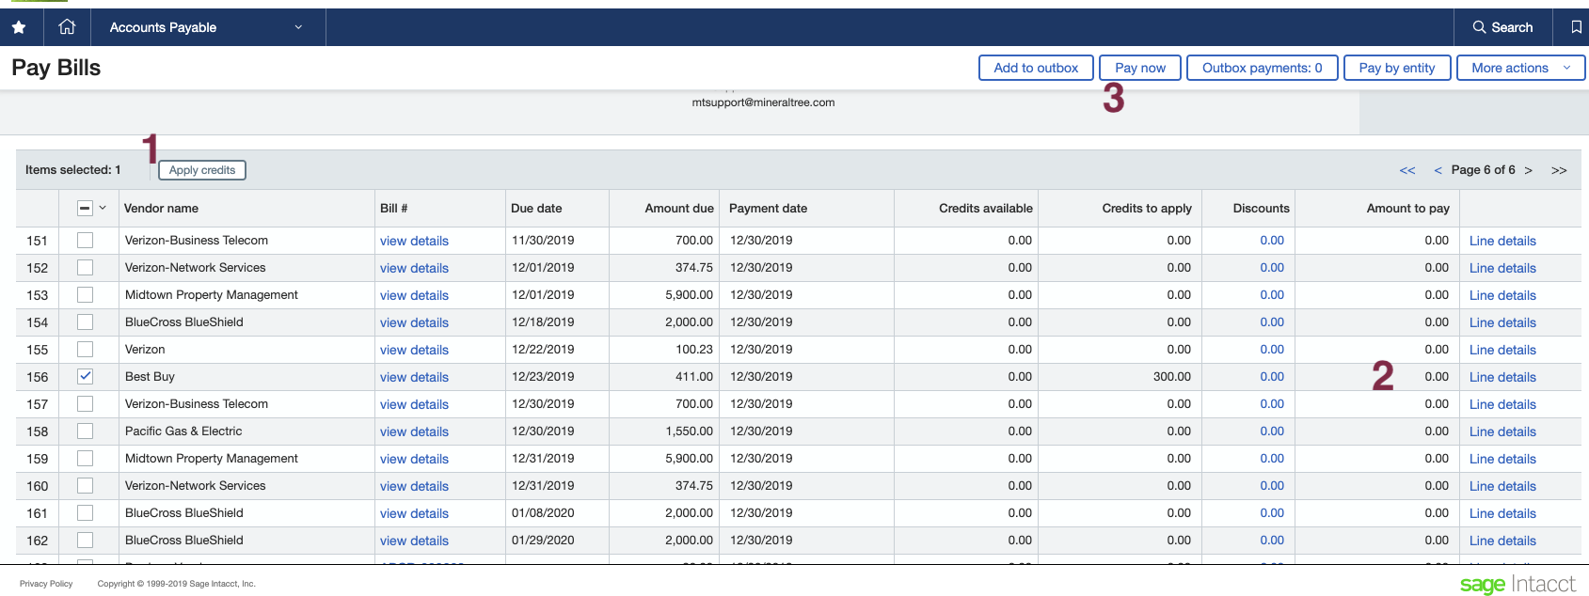Check row 152 Verizon-Network Services checkbox
This screenshot has height=596, width=1589.
(x=85, y=267)
